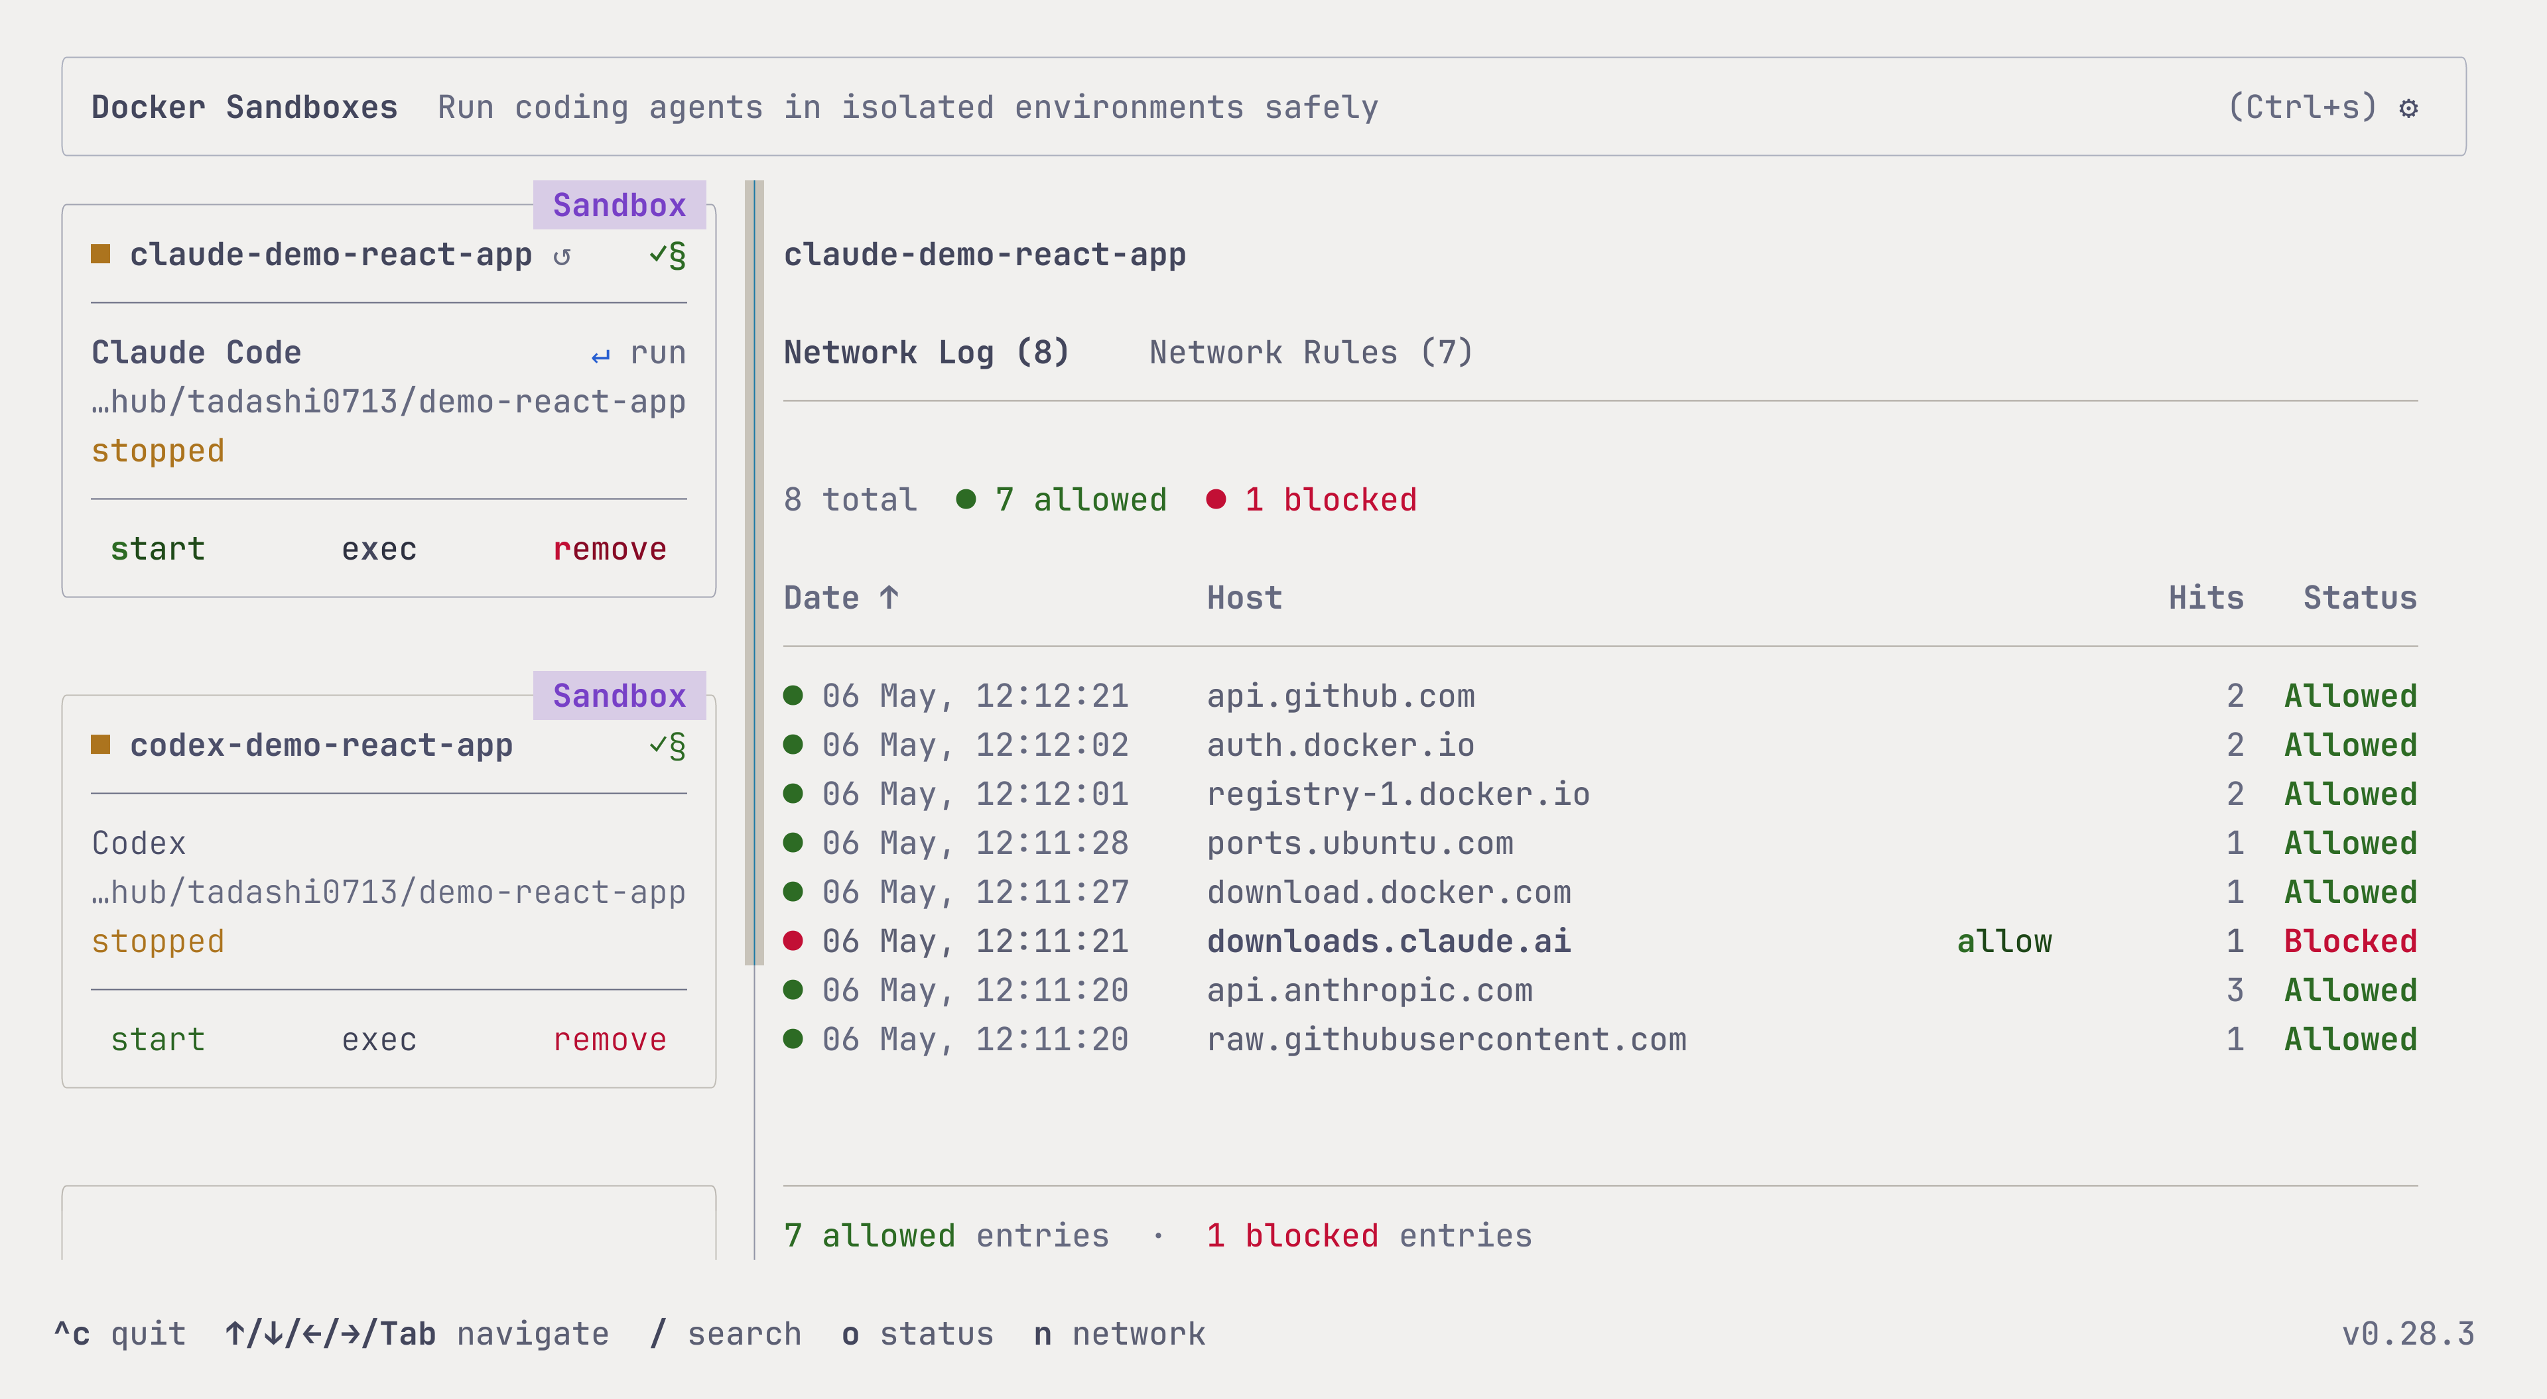The height and width of the screenshot is (1399, 2547).
Task: Select ports.ubuntu.com host entry
Action: 1360,843
